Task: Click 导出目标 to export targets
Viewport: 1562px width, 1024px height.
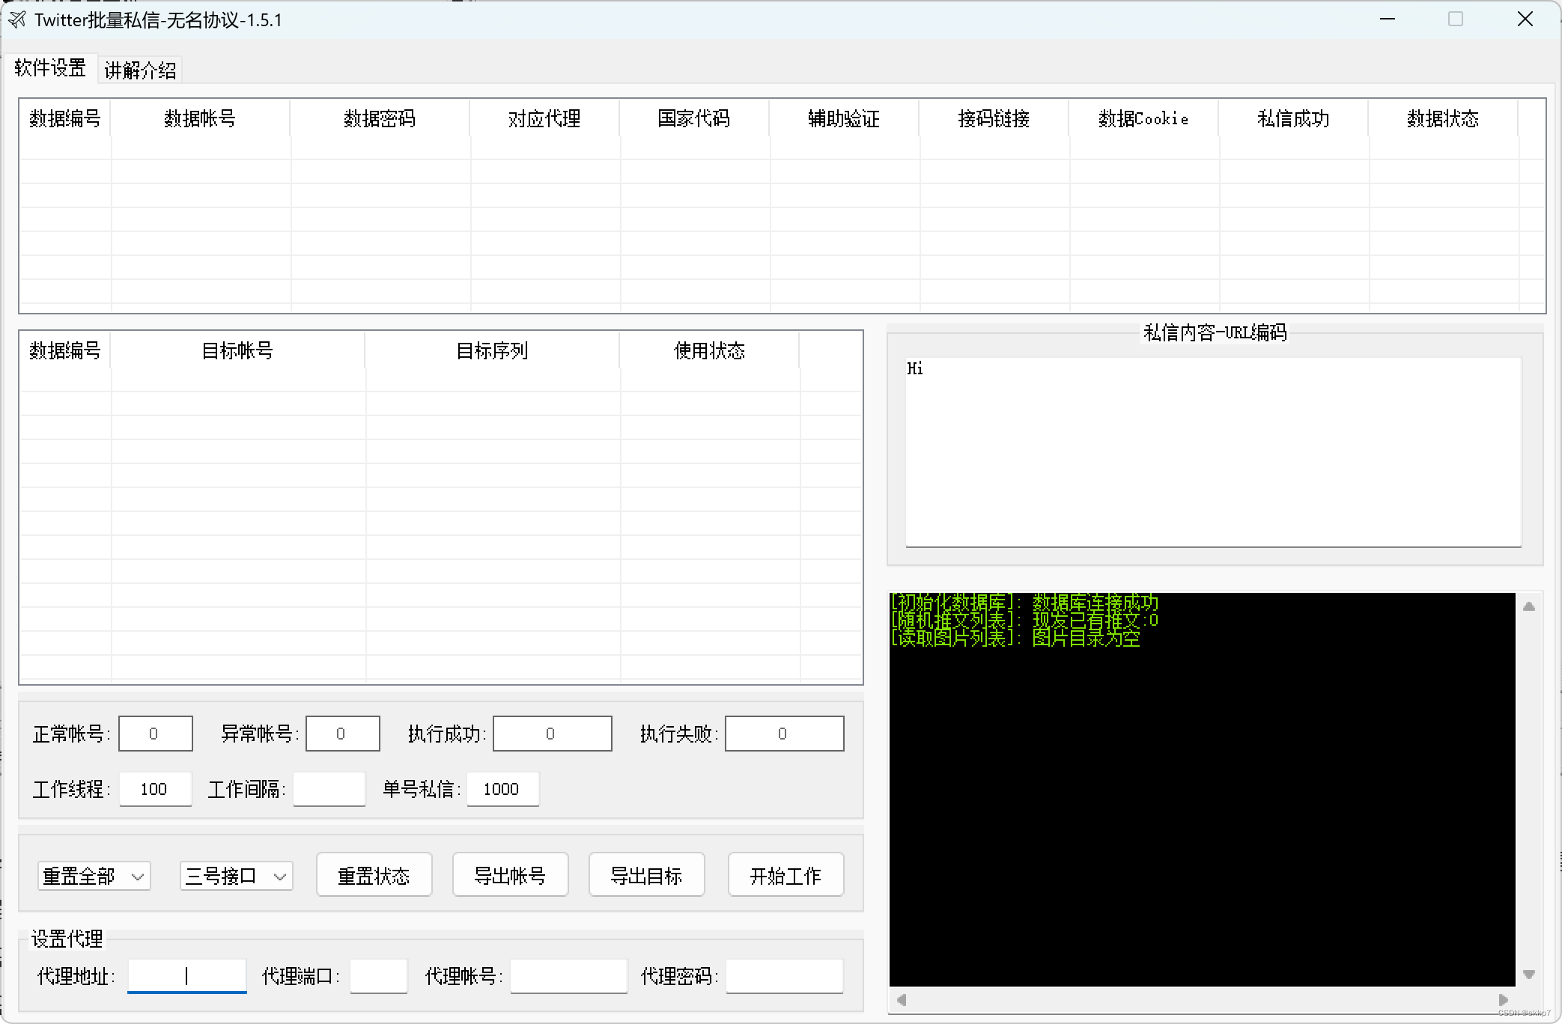Action: [x=646, y=874]
